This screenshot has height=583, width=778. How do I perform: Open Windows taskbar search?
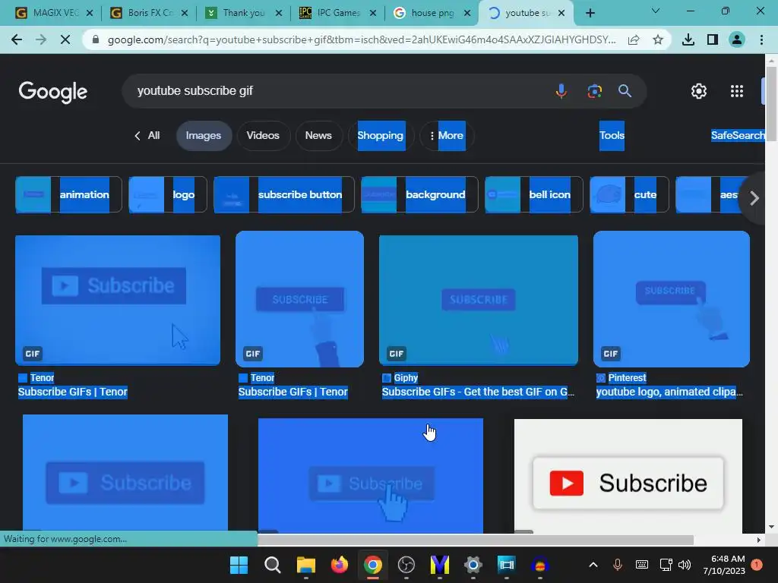click(273, 565)
